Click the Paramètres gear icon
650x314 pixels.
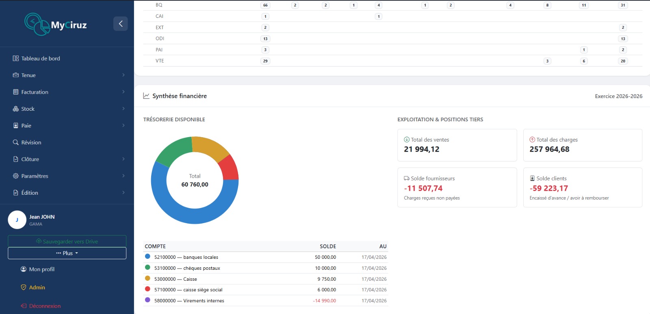point(16,176)
